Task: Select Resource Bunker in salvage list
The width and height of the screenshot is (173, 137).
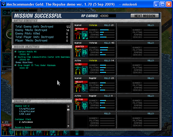Action: click(x=23, y=127)
